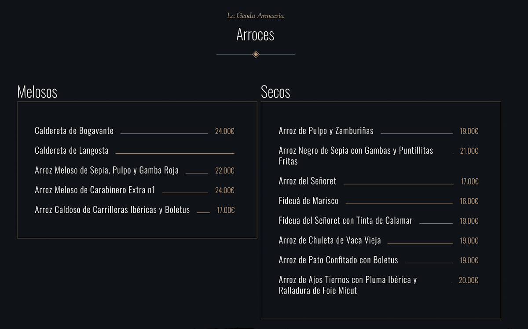Click Arroz Meloso de Carabinero Extra n1
528x329 pixels.
(95, 190)
